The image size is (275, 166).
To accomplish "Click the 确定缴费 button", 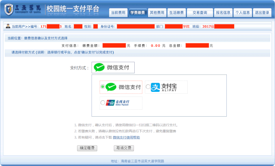I will pos(87,148).
